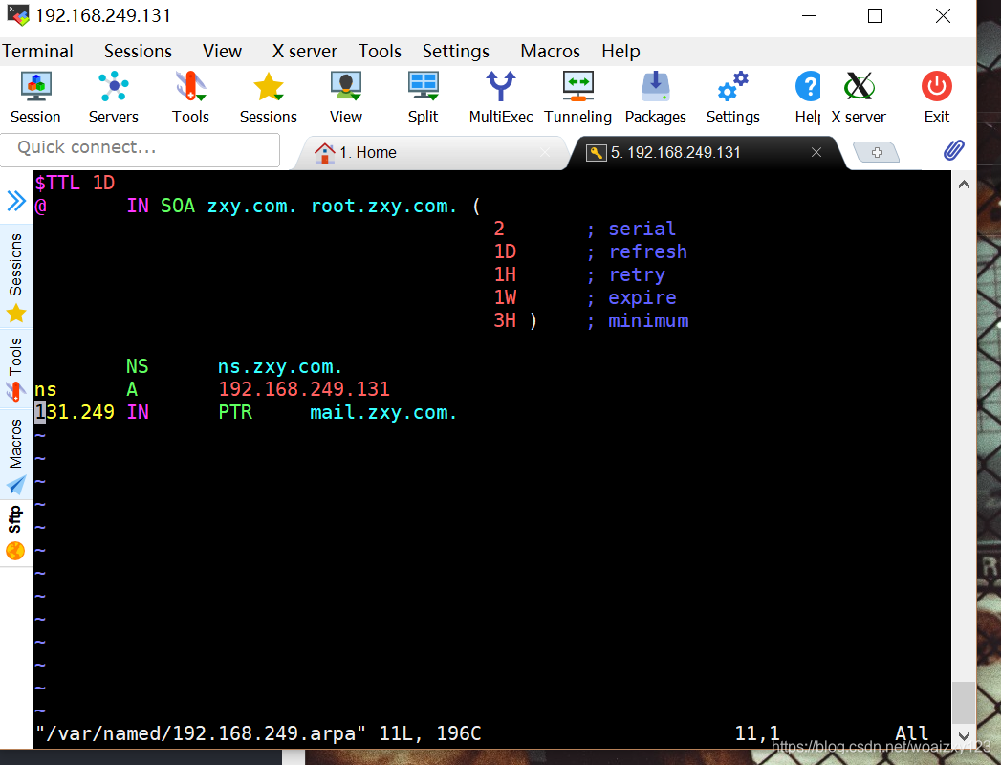The width and height of the screenshot is (1001, 765).
Task: Click 'ns.zxy.com.' in the NS record
Action: point(280,366)
